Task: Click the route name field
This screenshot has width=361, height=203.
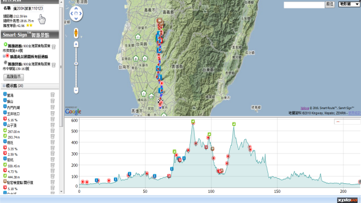Action: (28, 8)
